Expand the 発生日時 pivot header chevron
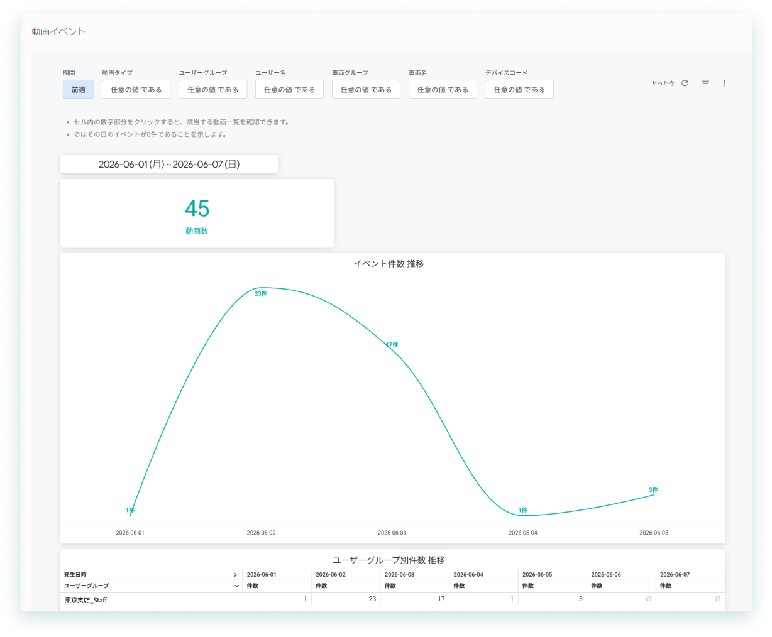 (236, 575)
